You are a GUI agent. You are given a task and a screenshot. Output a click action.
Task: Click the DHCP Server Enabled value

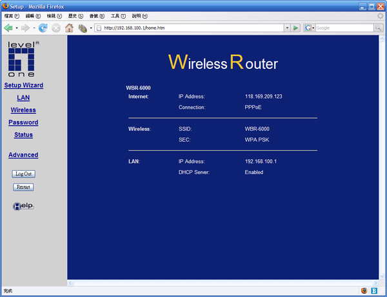click(253, 172)
